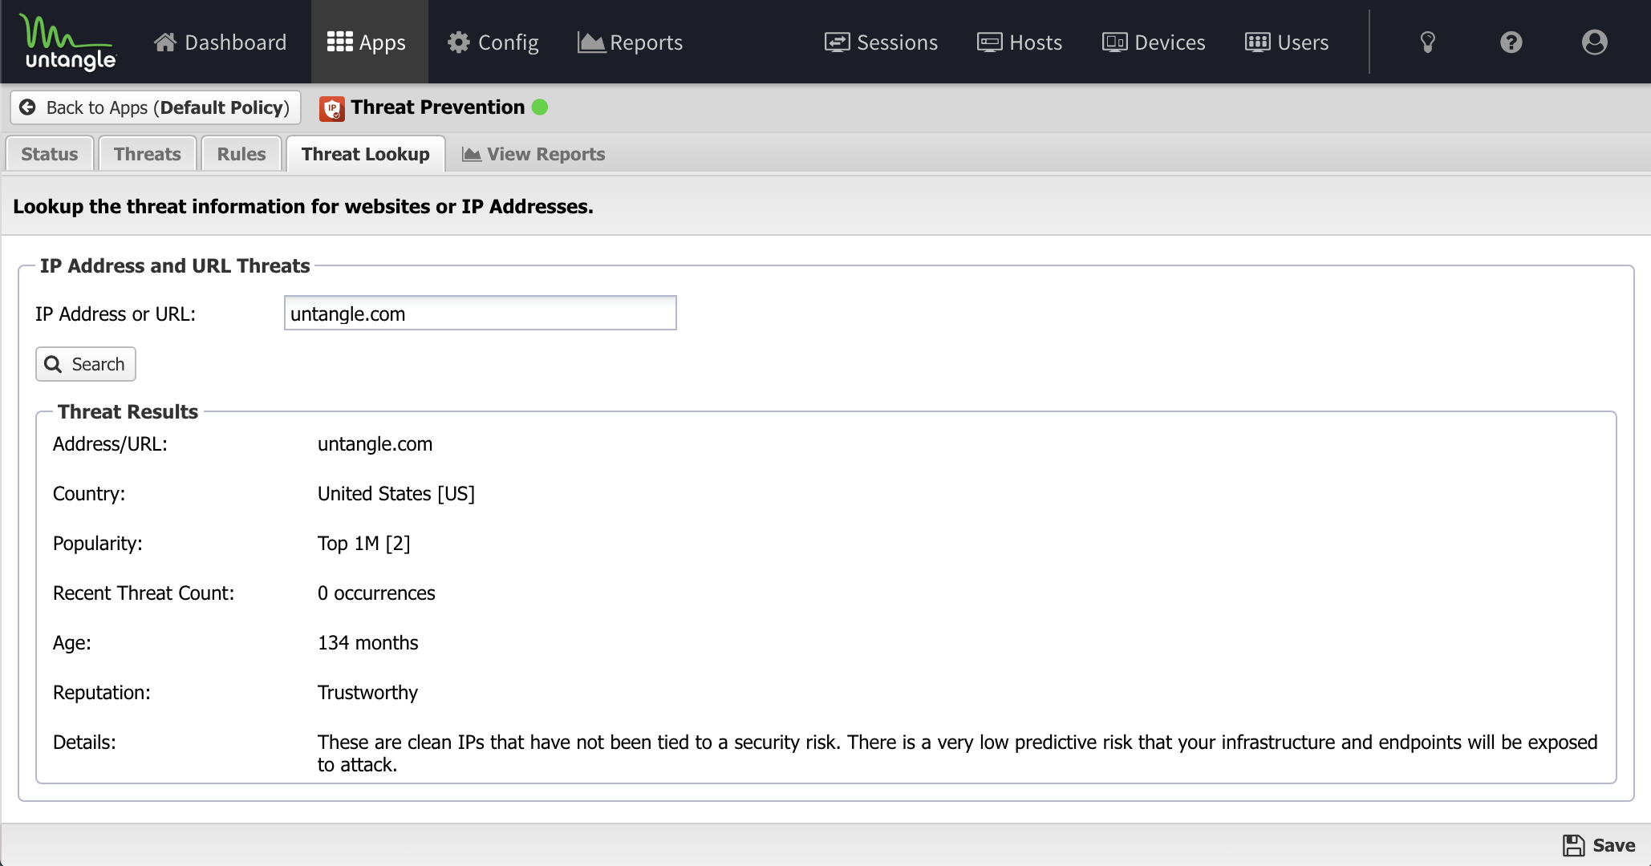Image resolution: width=1651 pixels, height=866 pixels.
Task: Go back to Apps Default Policy
Action: tap(156, 107)
